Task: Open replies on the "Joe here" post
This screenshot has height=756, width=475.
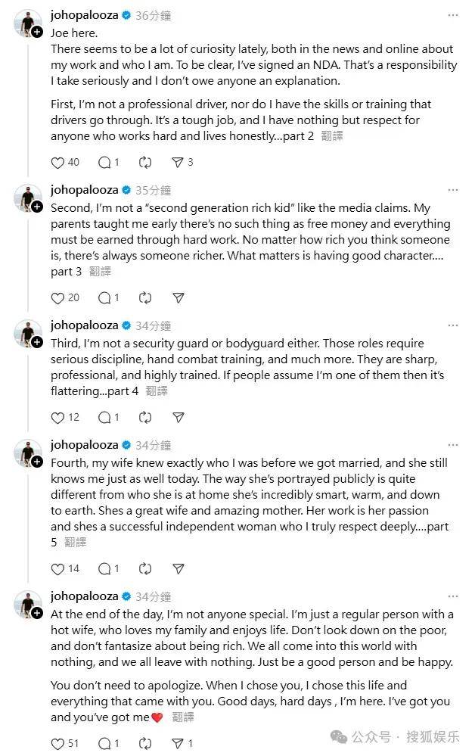Action: point(104,162)
